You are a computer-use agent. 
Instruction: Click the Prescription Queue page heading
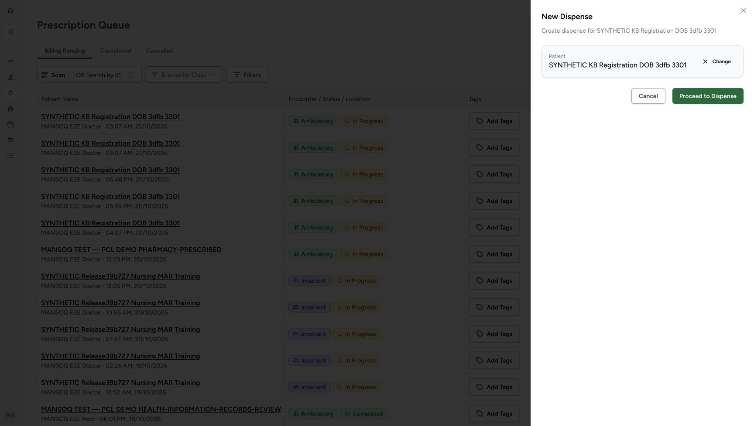coord(83,25)
